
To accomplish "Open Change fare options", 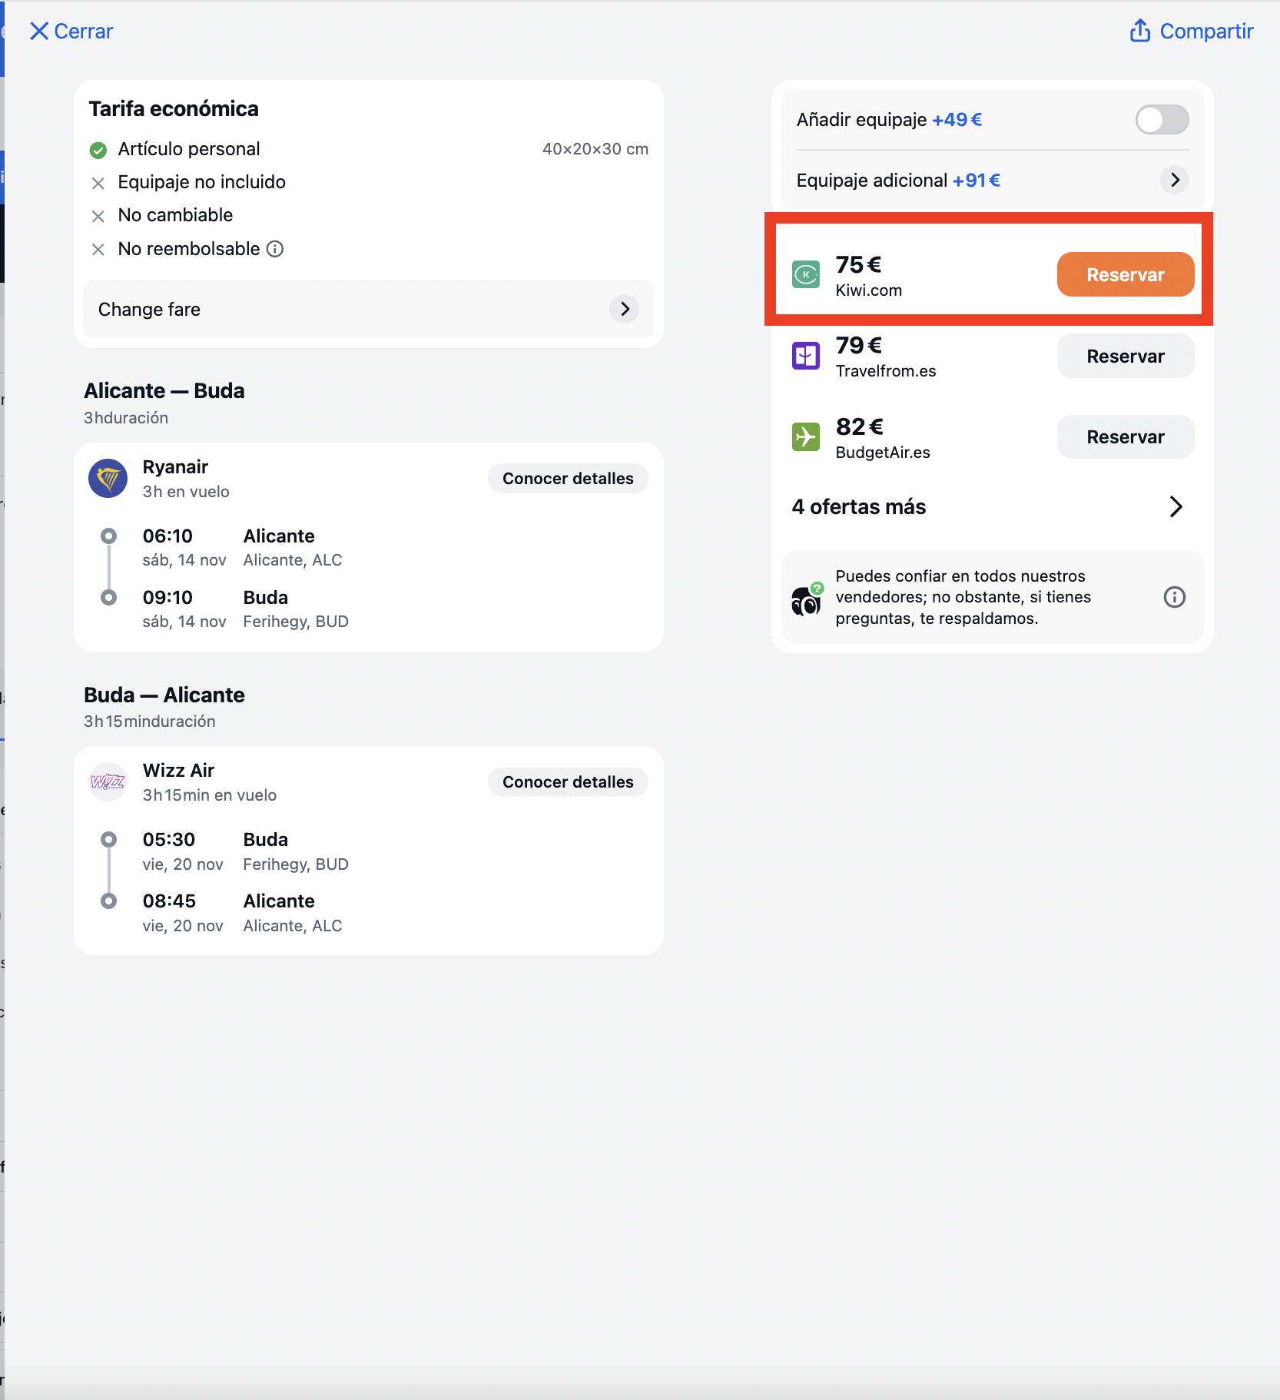I will [368, 309].
